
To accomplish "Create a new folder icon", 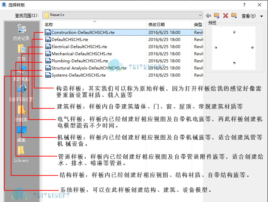I will 234,16.
